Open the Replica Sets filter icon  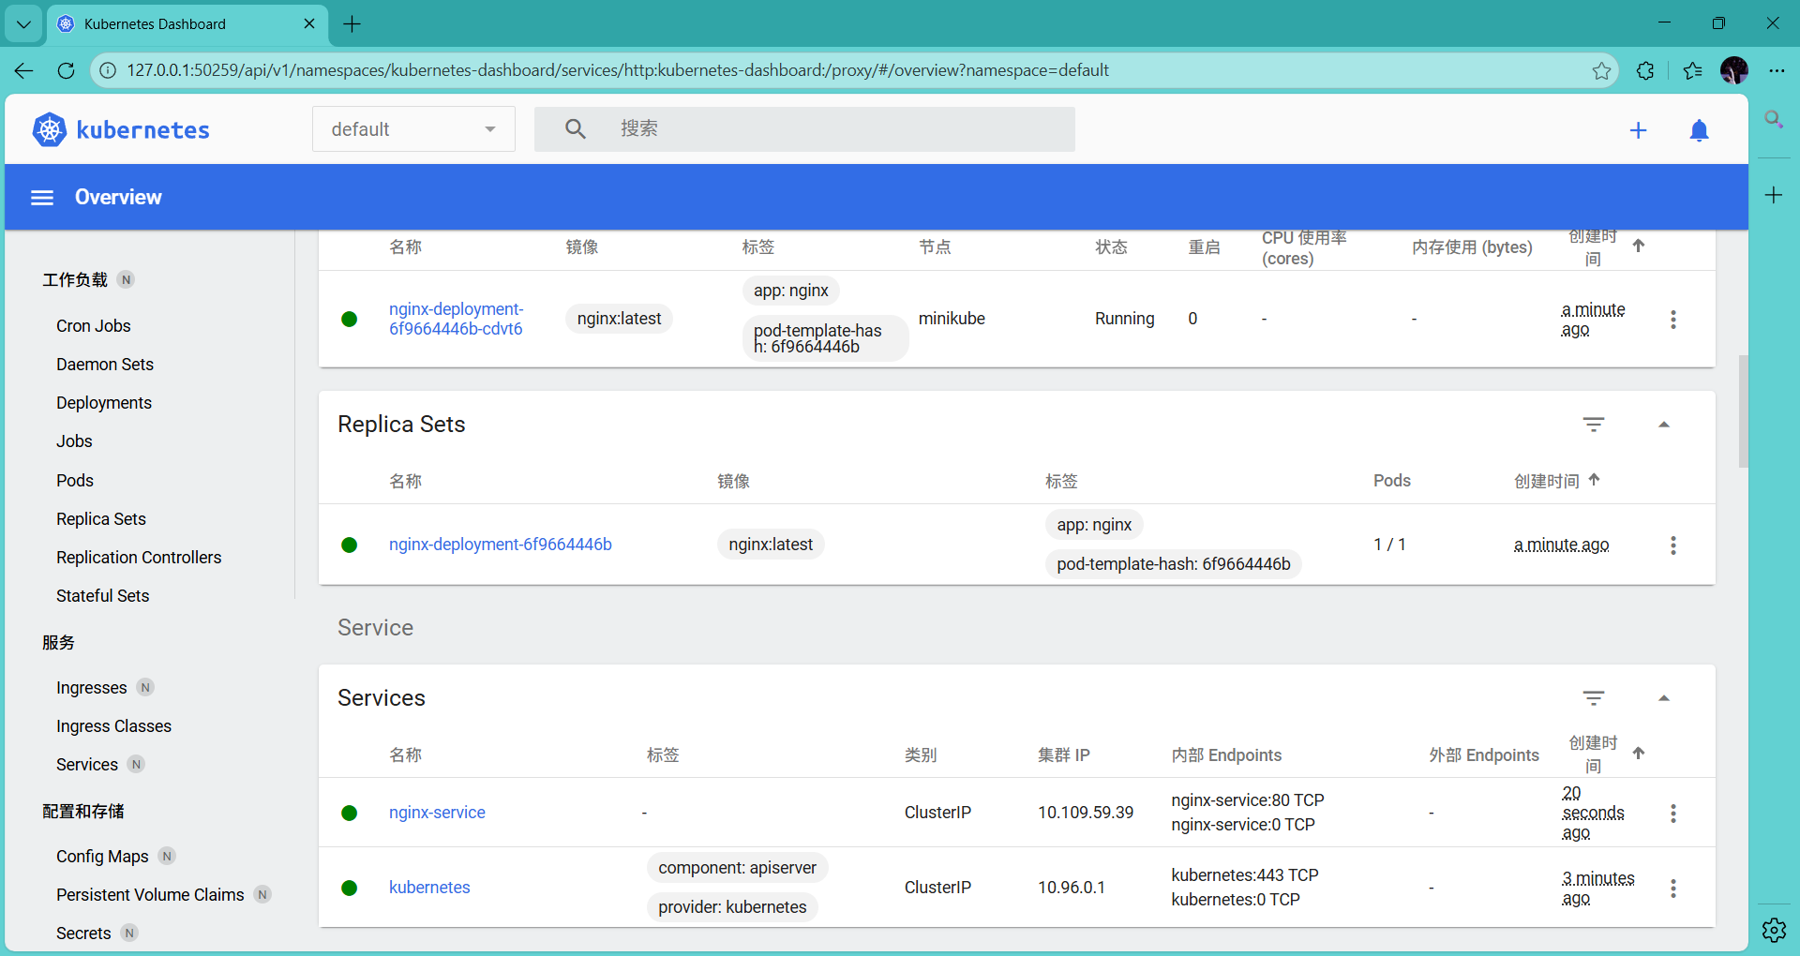pos(1593,425)
